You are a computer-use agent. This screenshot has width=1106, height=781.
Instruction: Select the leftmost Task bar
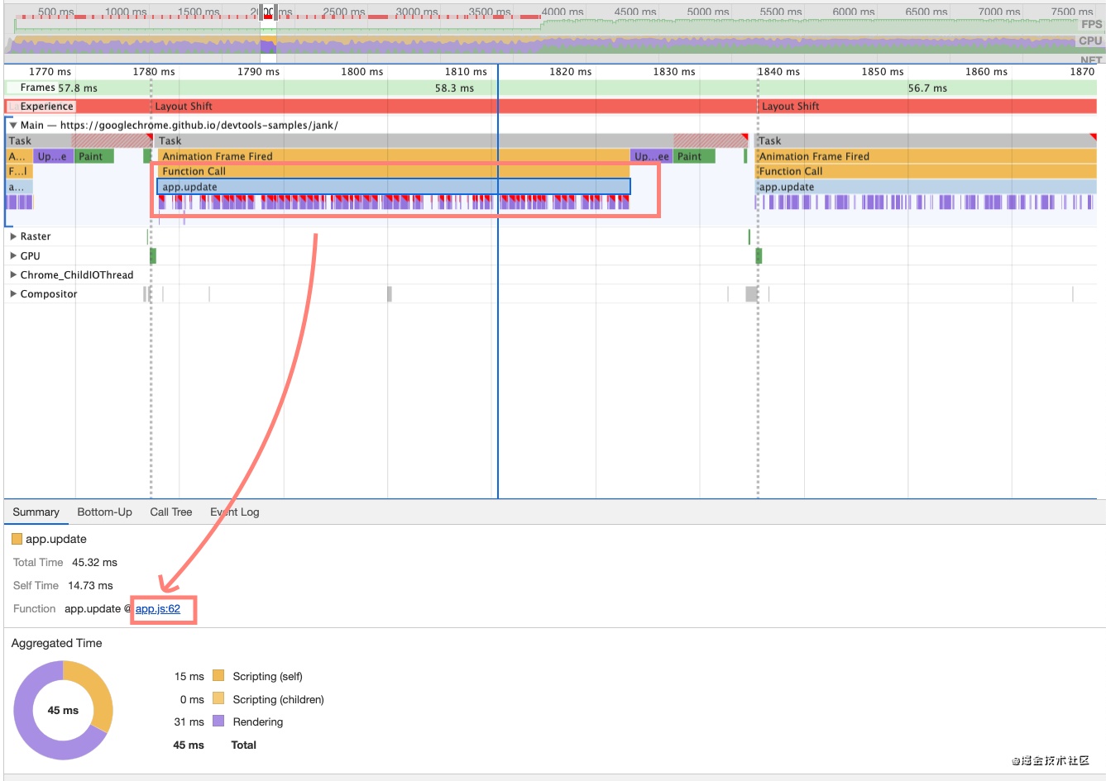point(79,140)
